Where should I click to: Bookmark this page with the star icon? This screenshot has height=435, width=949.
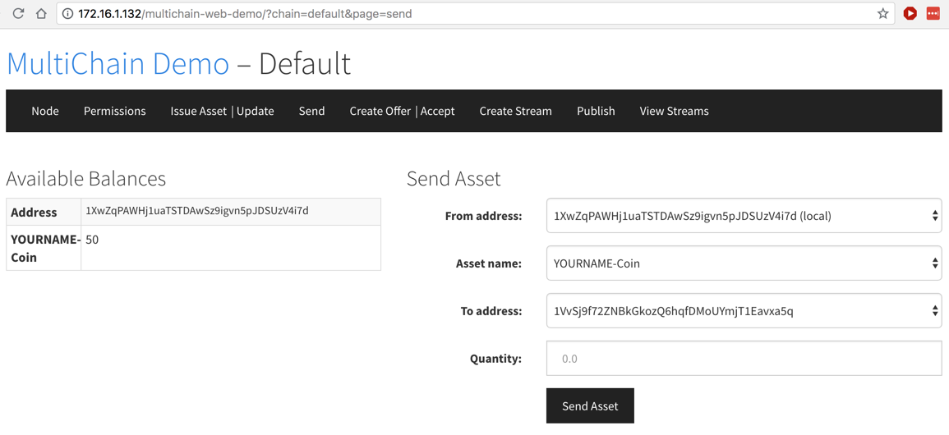pyautogui.click(x=882, y=14)
